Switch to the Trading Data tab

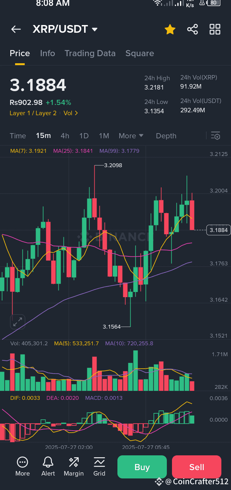(x=90, y=53)
